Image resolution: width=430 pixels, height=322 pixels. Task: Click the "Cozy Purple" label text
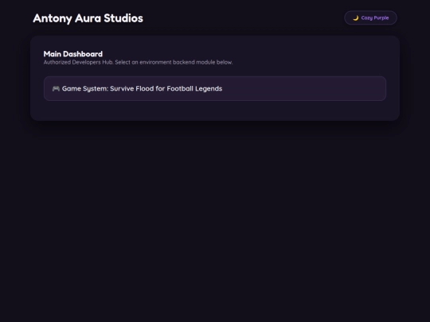click(375, 17)
